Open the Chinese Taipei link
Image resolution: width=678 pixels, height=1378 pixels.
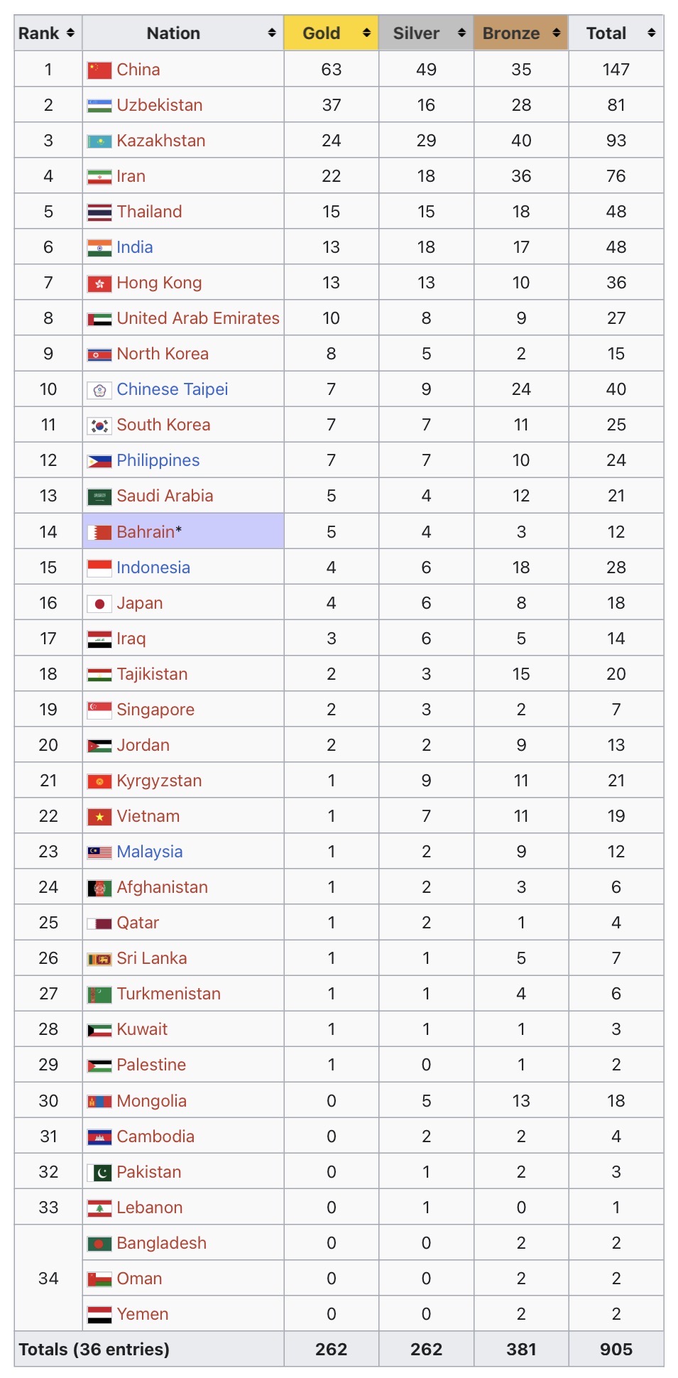click(173, 389)
